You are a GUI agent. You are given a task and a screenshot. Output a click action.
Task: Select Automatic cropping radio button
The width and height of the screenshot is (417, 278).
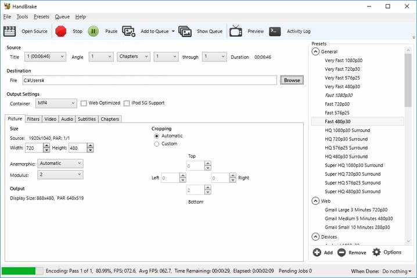(x=157, y=136)
